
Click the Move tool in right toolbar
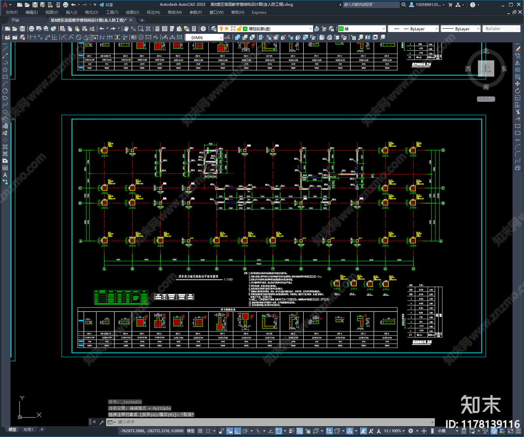518,84
